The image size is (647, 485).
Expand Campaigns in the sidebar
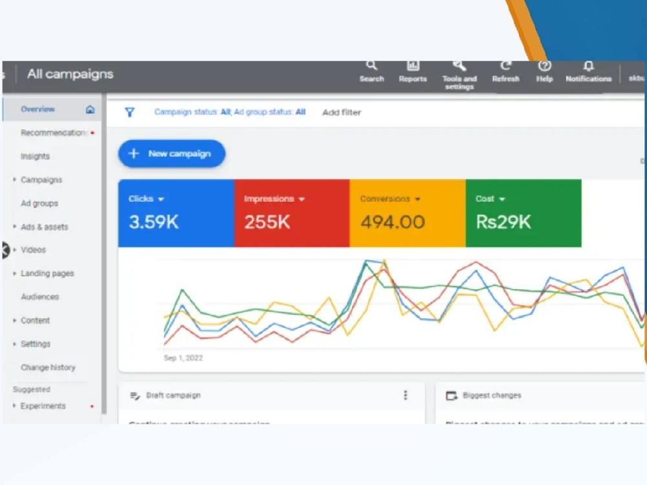point(15,180)
